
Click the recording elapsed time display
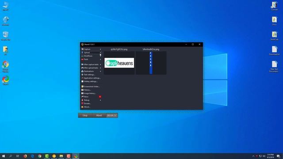(x=112, y=115)
